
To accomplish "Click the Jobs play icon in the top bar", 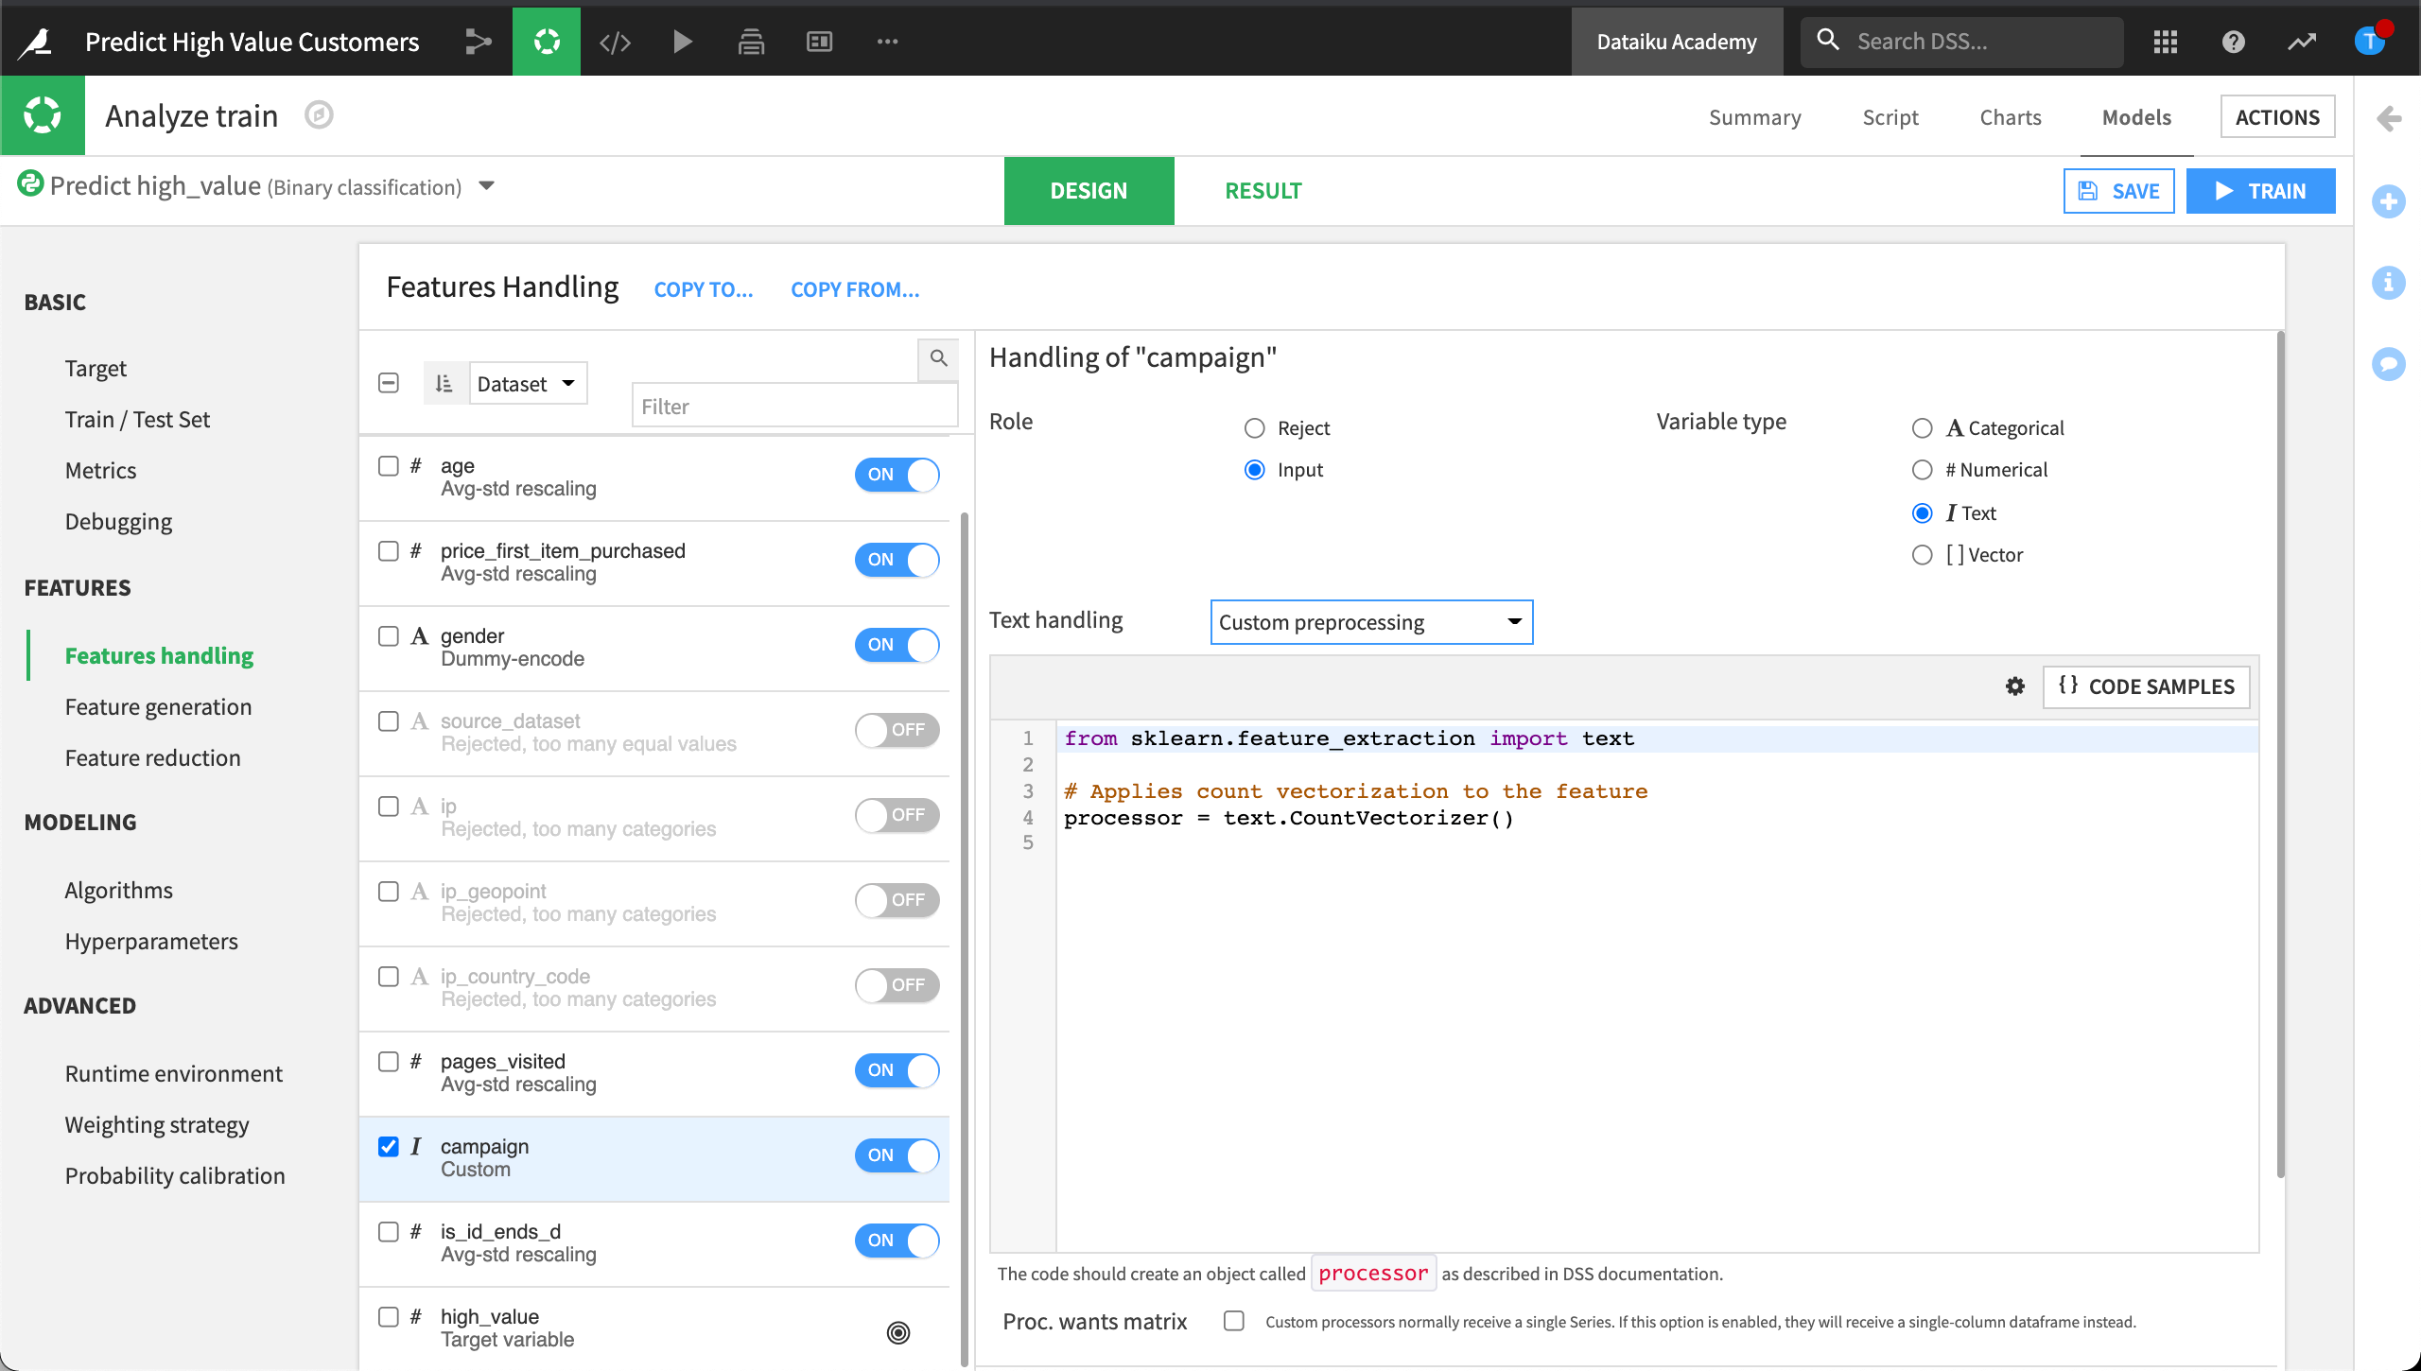I will pyautogui.click(x=682, y=42).
